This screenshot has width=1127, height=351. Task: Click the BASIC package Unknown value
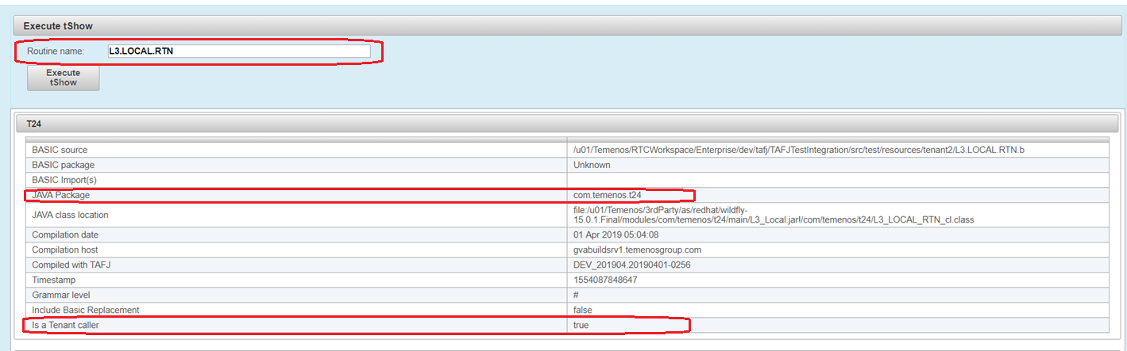(592, 165)
